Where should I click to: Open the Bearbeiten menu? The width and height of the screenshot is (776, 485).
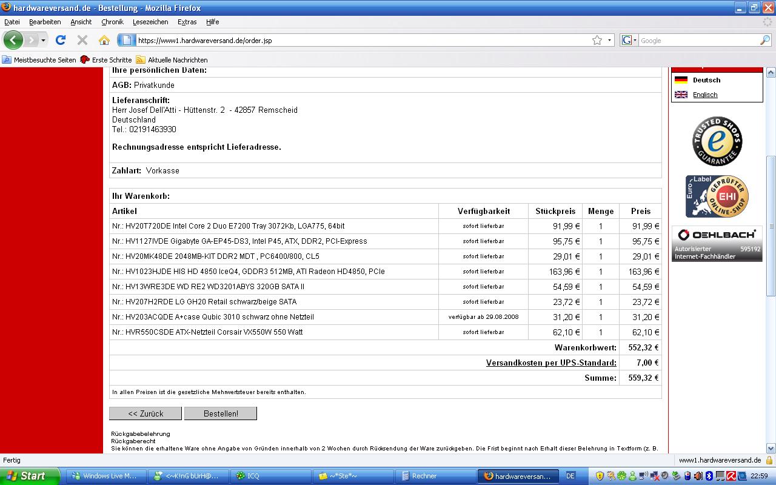click(x=45, y=22)
